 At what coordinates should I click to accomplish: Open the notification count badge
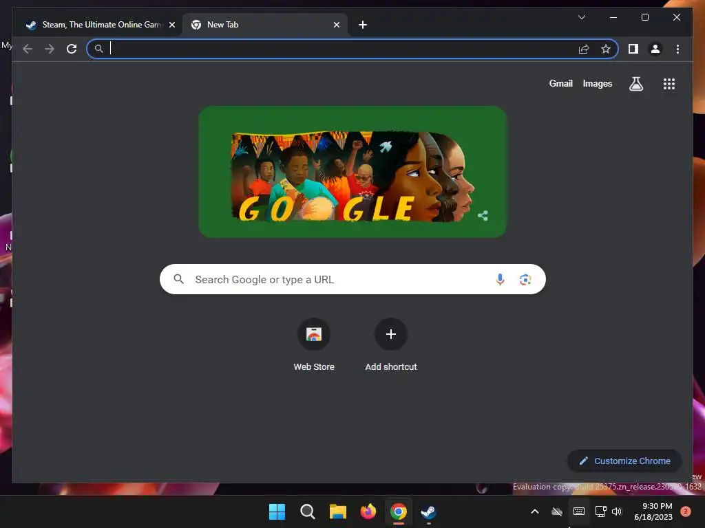tap(686, 511)
